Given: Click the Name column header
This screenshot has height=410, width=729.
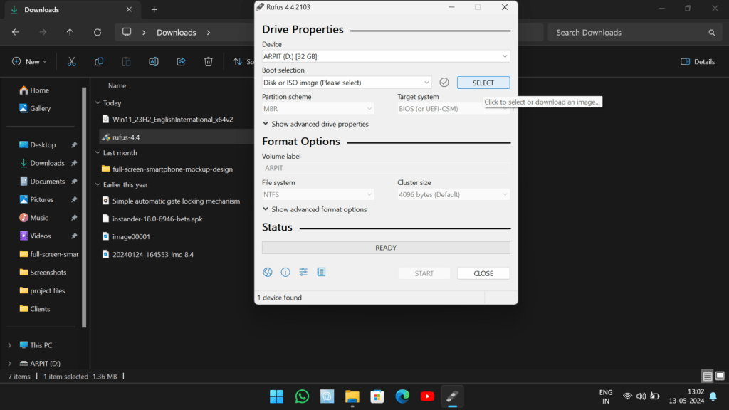Looking at the screenshot, I should (x=117, y=85).
